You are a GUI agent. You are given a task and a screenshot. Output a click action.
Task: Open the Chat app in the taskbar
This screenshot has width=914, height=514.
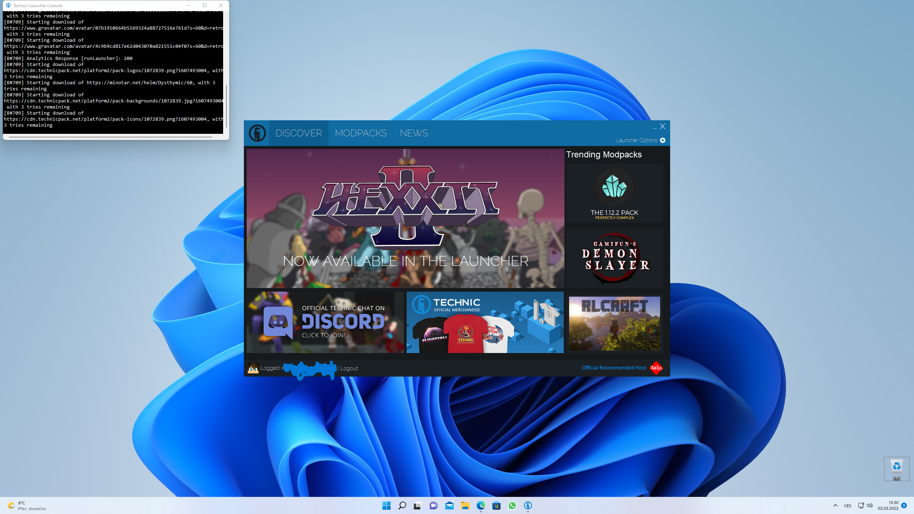tap(433, 505)
